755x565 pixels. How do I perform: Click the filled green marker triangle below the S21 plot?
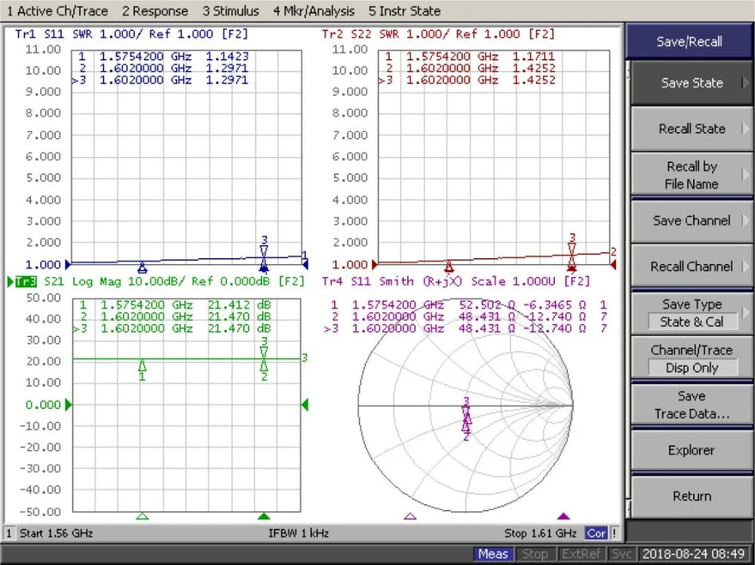pyautogui.click(x=263, y=516)
